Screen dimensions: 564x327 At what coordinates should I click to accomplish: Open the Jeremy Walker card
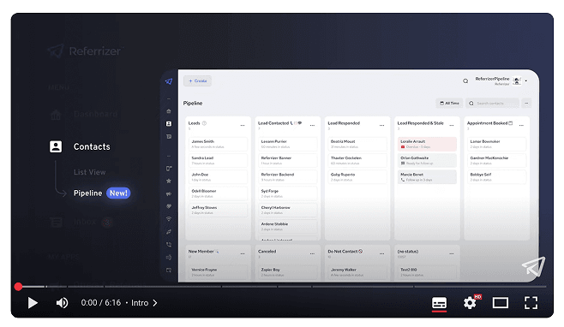click(x=357, y=272)
